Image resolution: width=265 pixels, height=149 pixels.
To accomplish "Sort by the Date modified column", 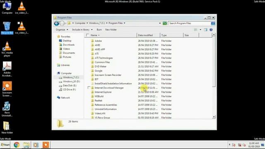I will coord(148,35).
